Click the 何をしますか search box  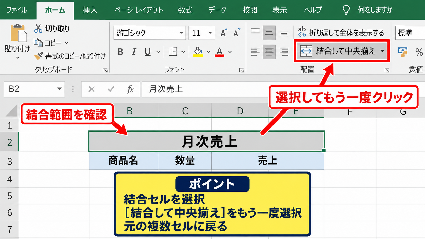375,10
